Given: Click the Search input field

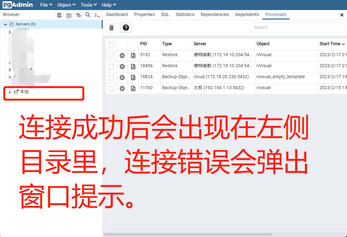Looking at the screenshot, I should [297, 27].
